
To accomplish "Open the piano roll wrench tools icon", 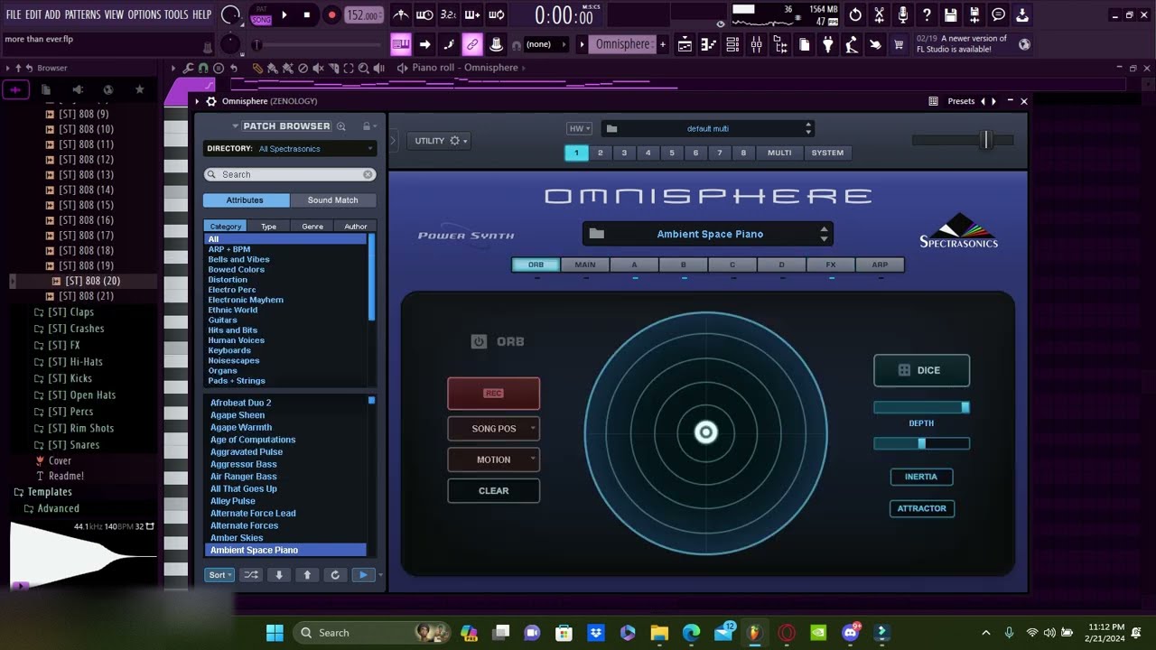I will pyautogui.click(x=188, y=68).
